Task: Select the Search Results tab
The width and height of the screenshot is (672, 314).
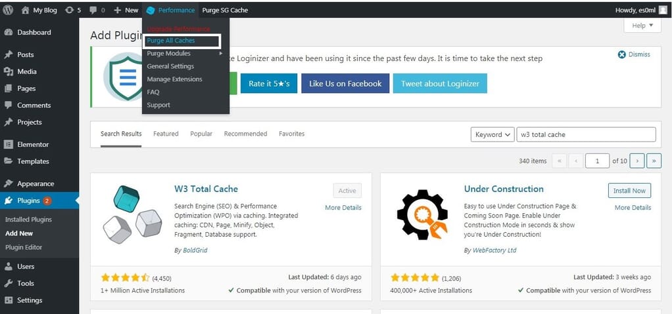Action: pyautogui.click(x=121, y=134)
